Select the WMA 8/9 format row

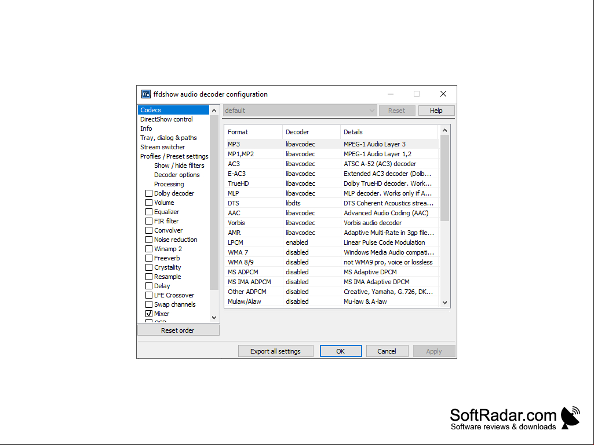click(x=331, y=262)
